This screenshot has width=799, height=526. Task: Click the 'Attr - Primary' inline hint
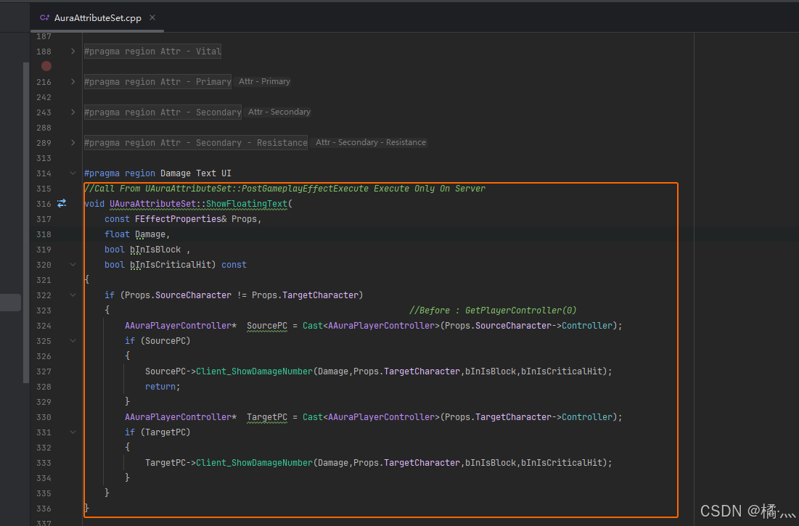pos(264,81)
